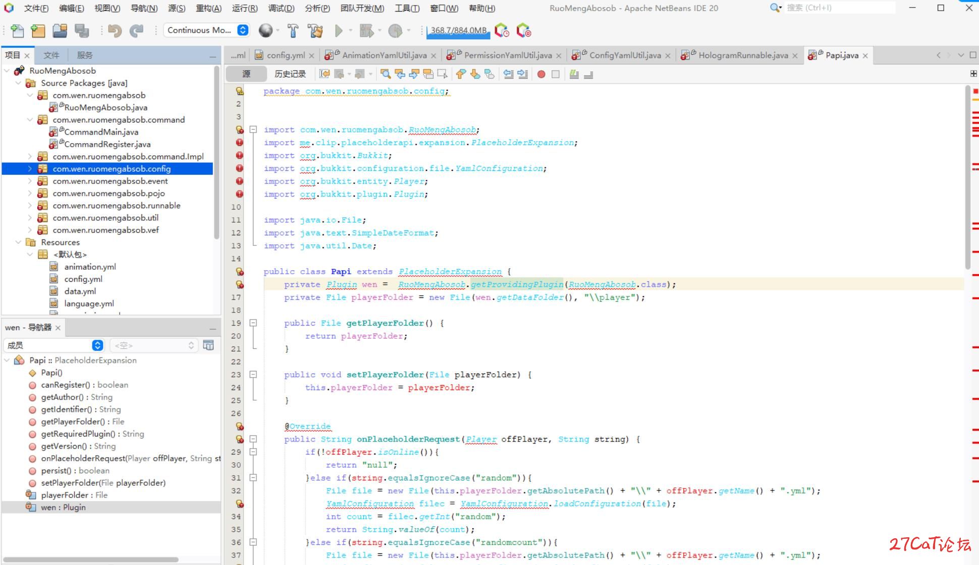Open the Continuous Mo... configuration dropdown
Viewport: 979px width, 565px height.
point(207,30)
